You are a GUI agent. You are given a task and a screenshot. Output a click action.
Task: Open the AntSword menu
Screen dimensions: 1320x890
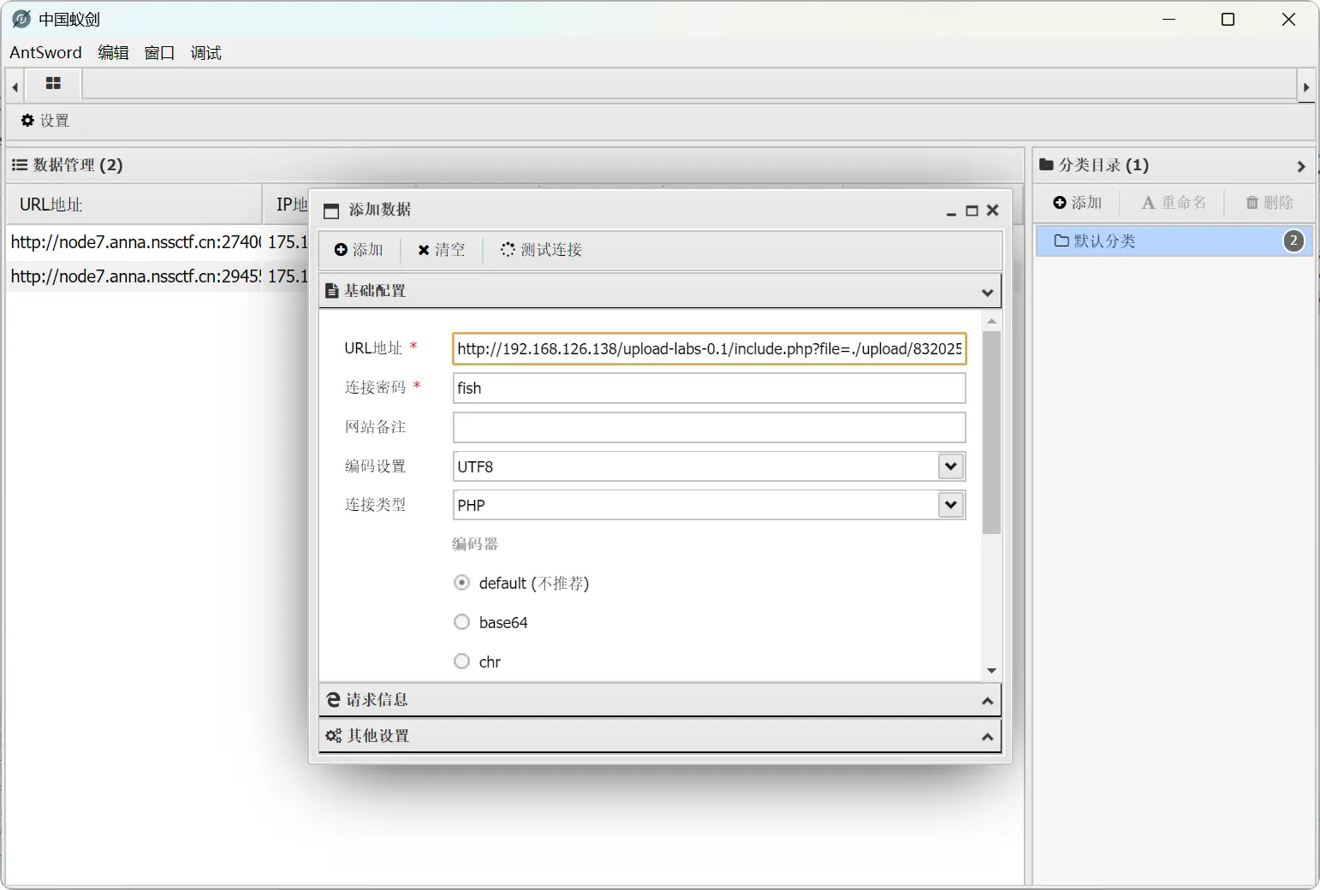coord(45,53)
